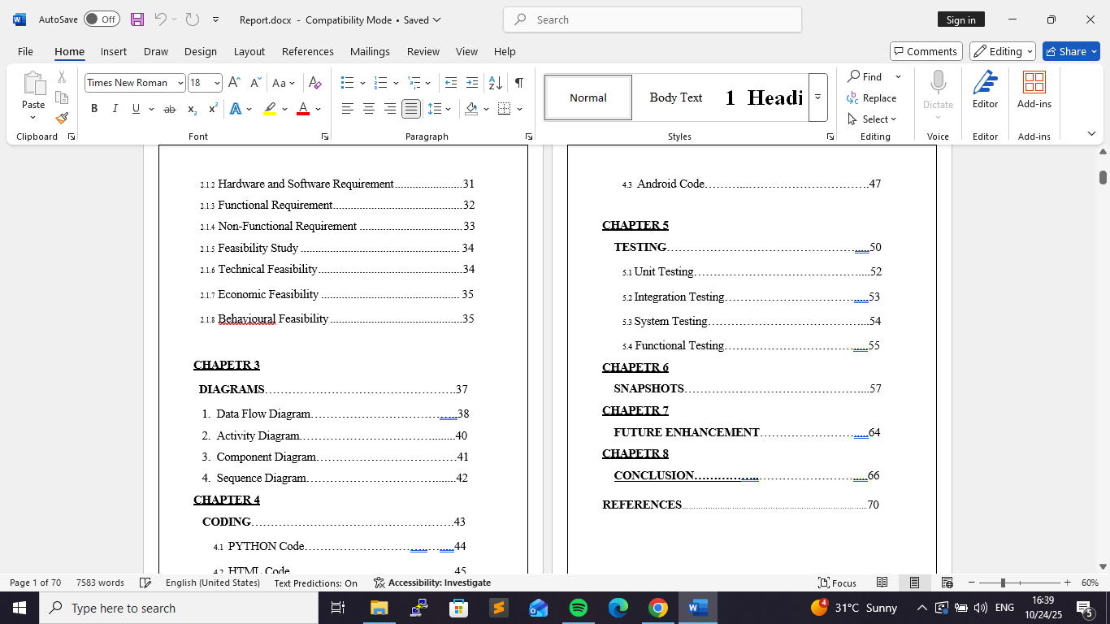The image size is (1110, 624).
Task: Switch to Read Mode view
Action: pyautogui.click(x=882, y=583)
